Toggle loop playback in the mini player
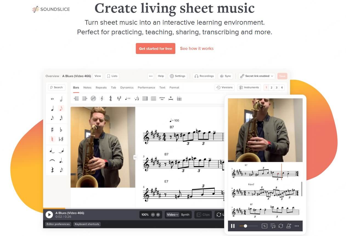 [x=280, y=226]
